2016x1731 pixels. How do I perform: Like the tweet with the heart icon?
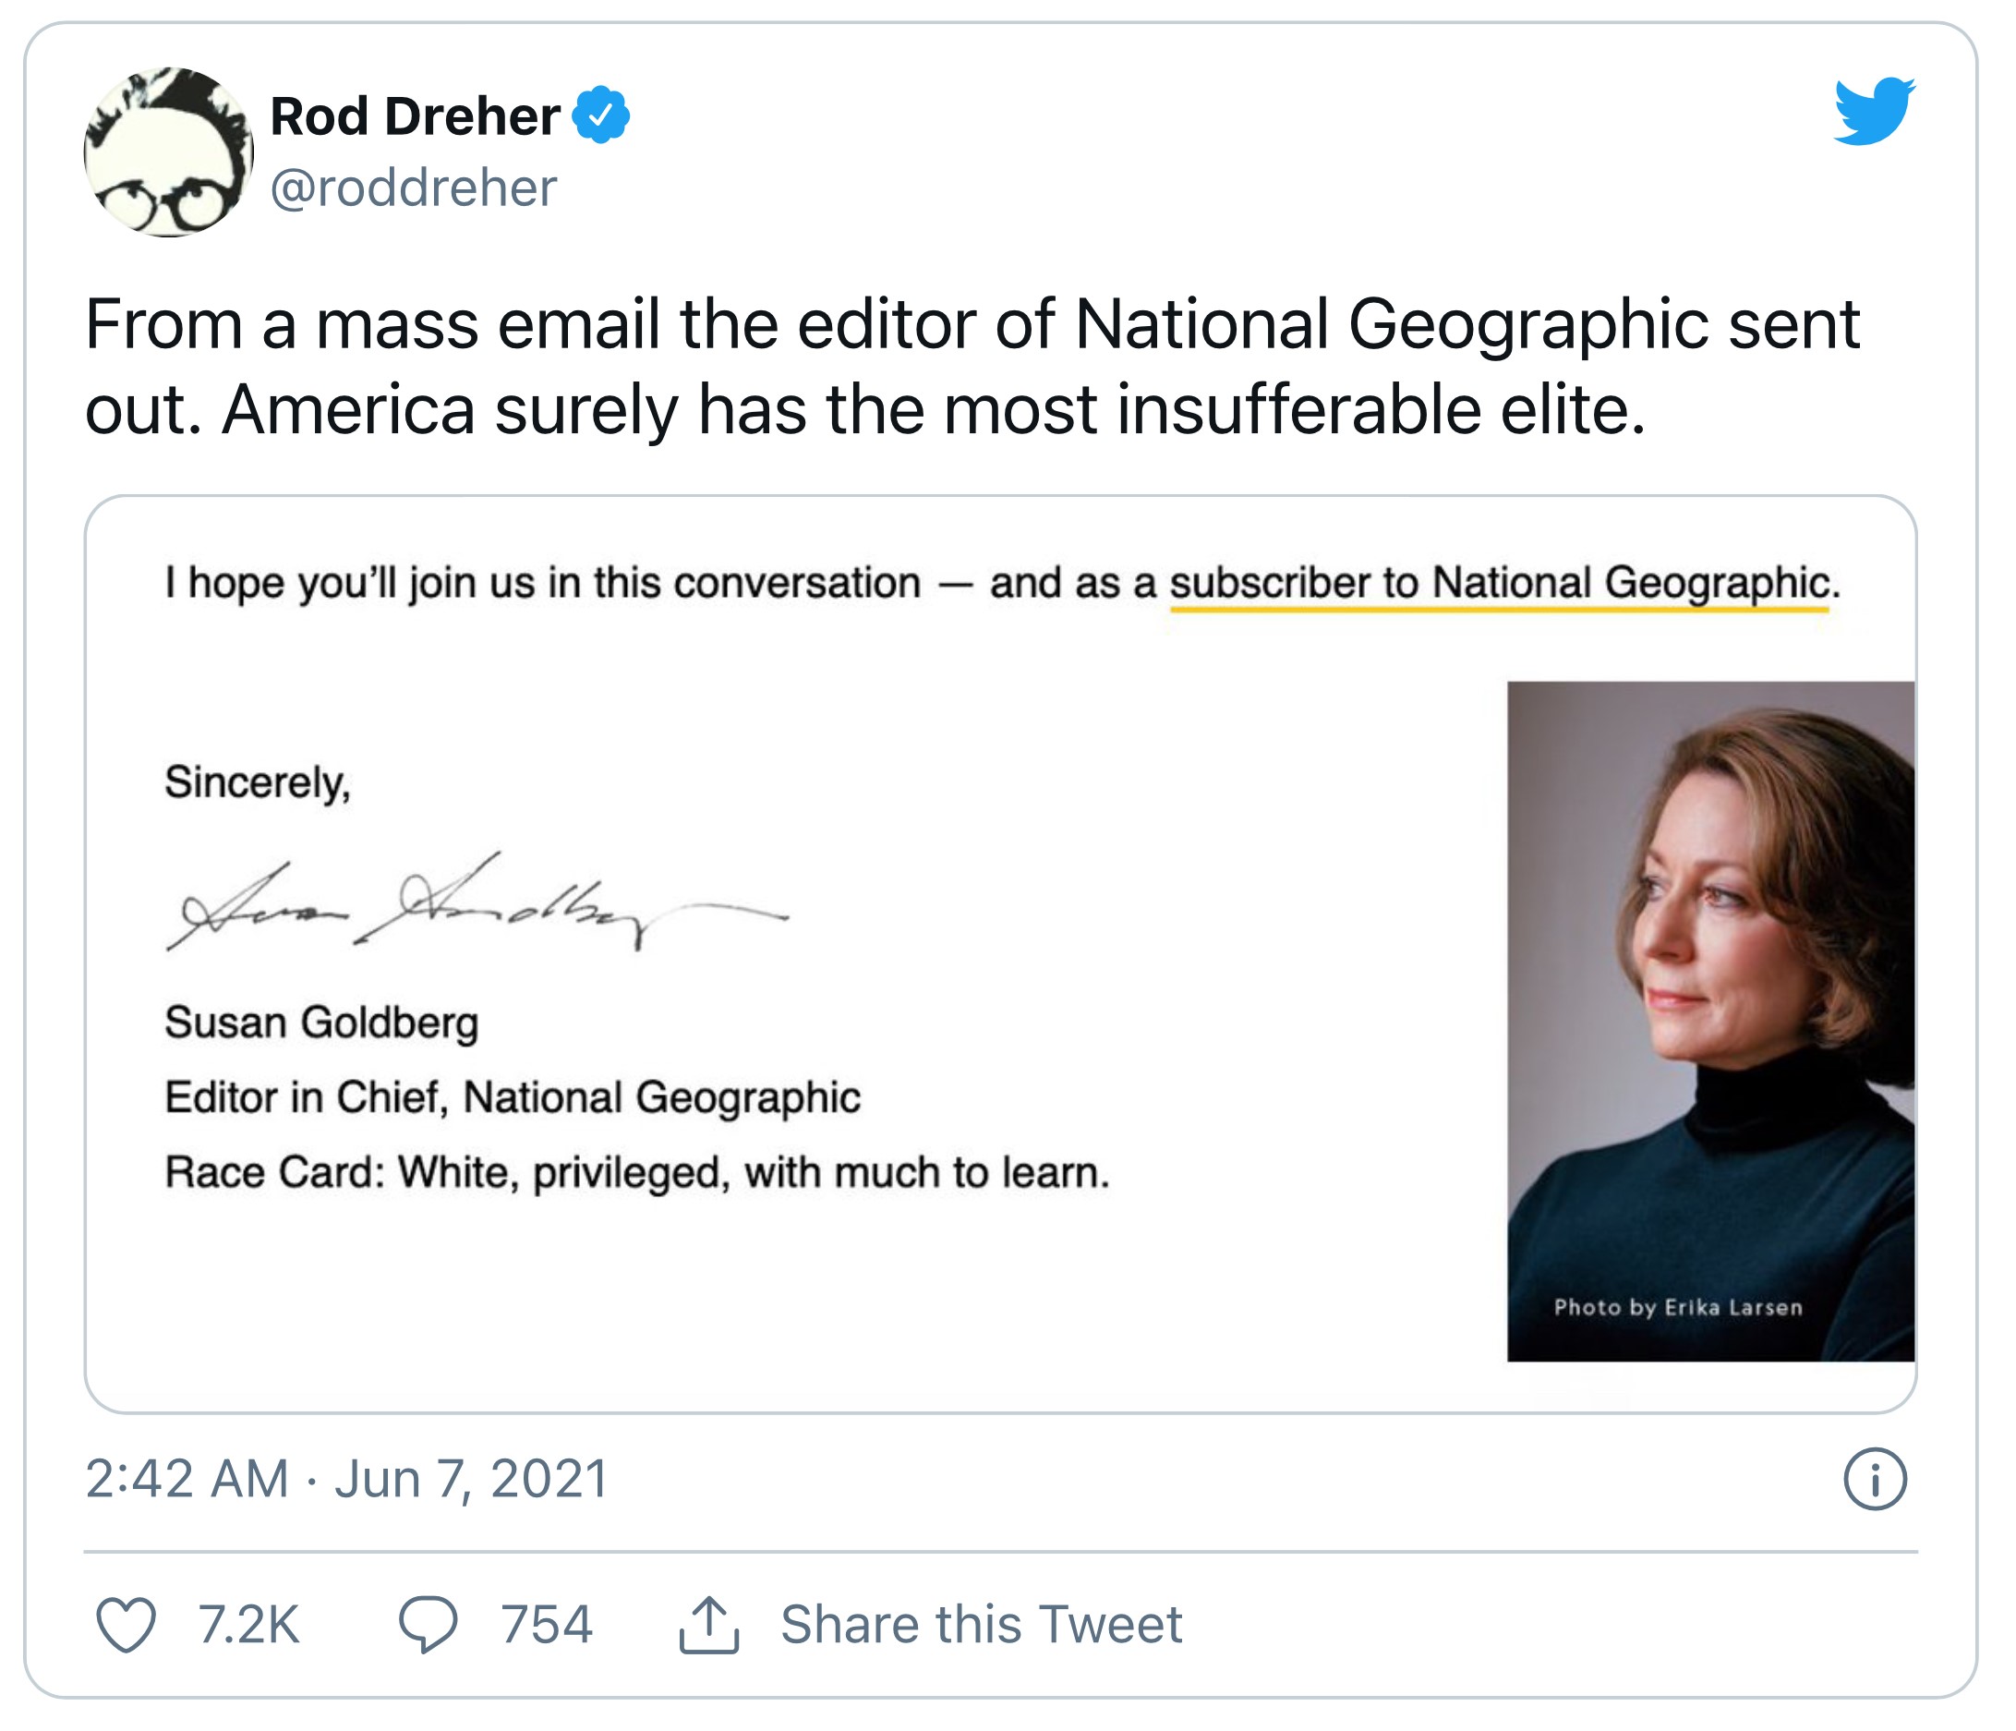pyautogui.click(x=127, y=1625)
